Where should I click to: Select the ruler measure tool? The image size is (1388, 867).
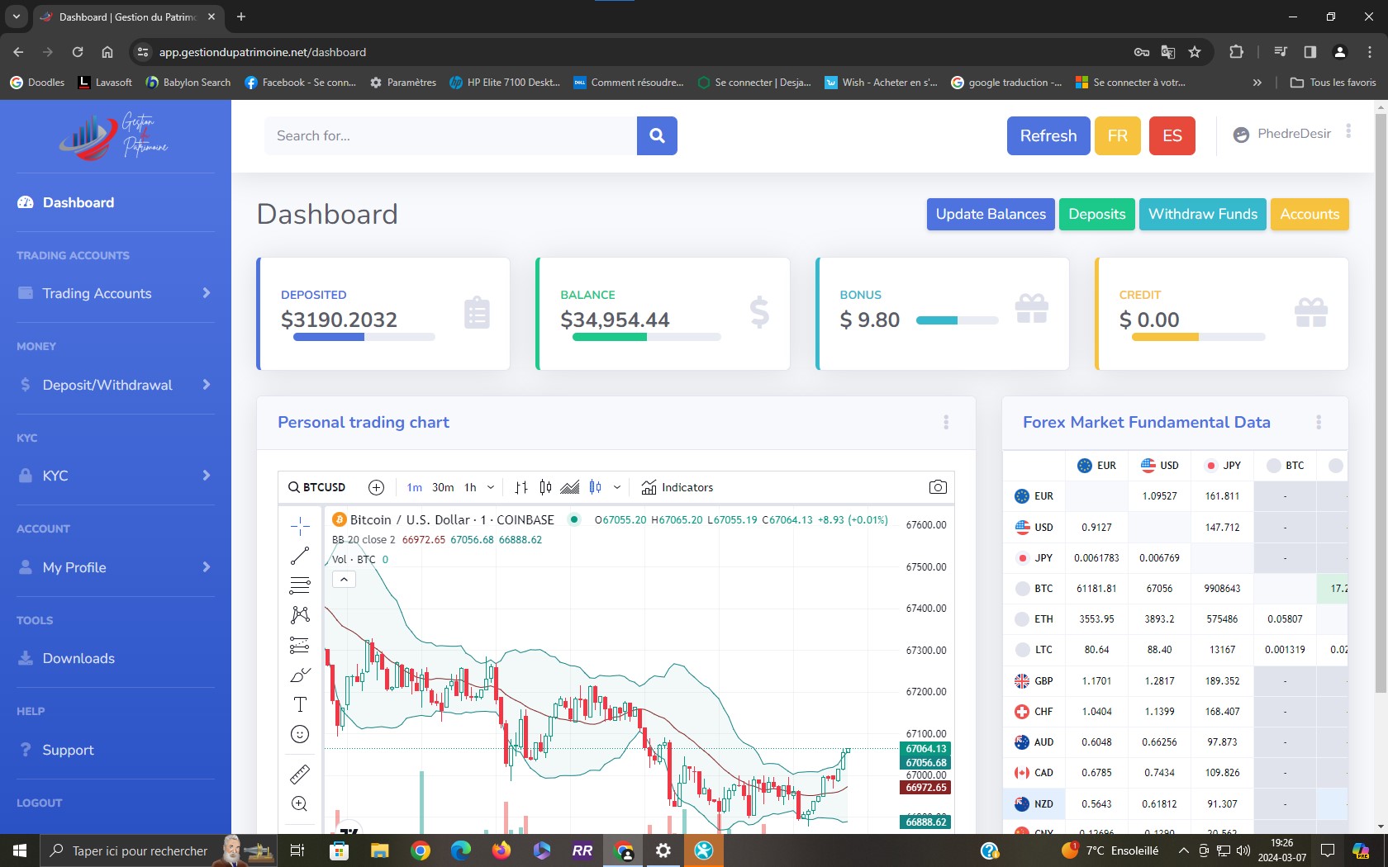300,774
